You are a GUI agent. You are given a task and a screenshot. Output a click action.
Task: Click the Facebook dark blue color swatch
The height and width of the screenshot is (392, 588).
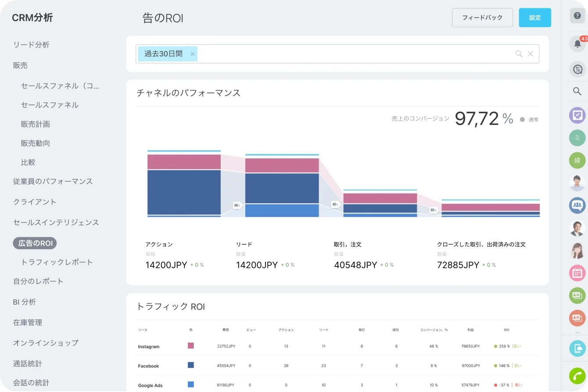191,365
